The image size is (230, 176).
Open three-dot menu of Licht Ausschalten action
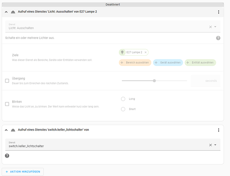(219, 12)
